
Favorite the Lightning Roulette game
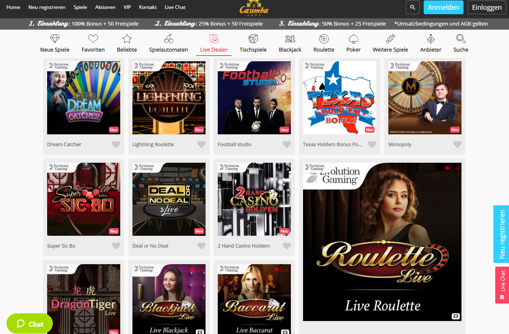201,144
